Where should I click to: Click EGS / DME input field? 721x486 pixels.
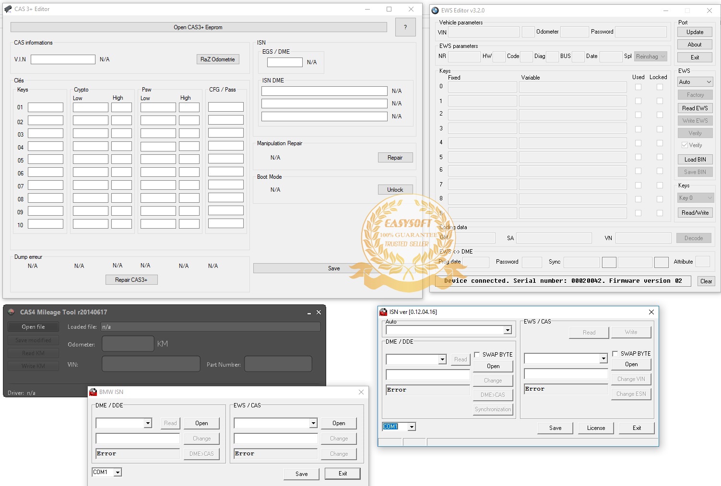284,62
